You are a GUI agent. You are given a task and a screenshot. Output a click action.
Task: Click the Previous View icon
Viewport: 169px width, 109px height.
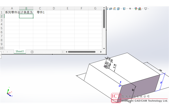pos(107,9)
